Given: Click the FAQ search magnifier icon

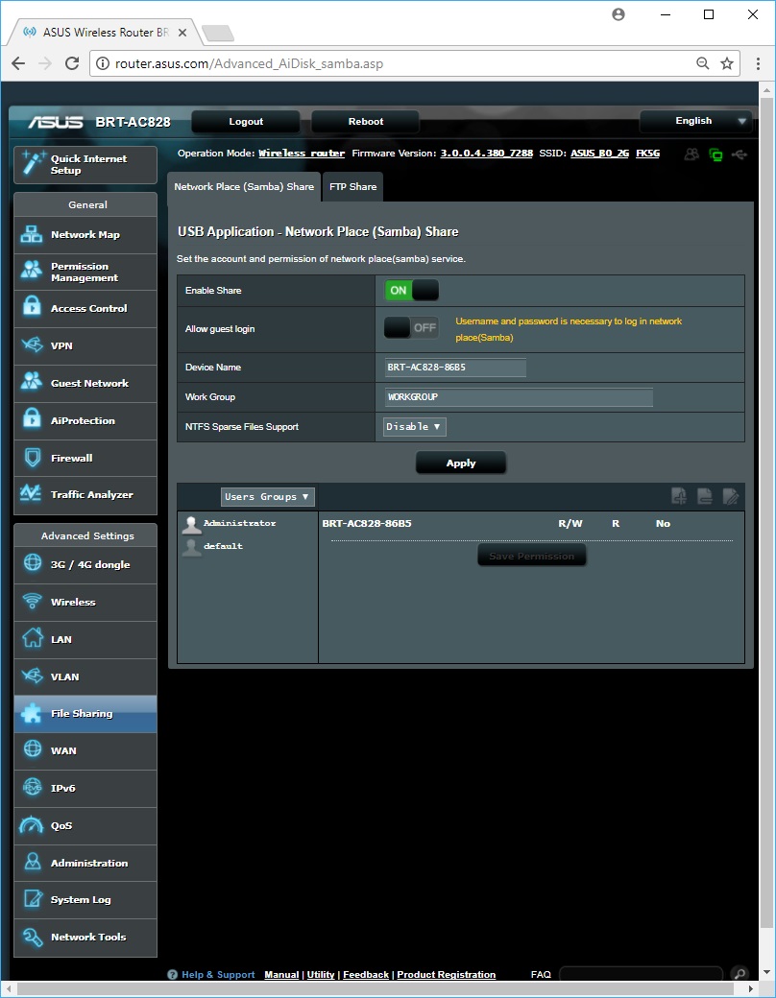Looking at the screenshot, I should coord(740,973).
